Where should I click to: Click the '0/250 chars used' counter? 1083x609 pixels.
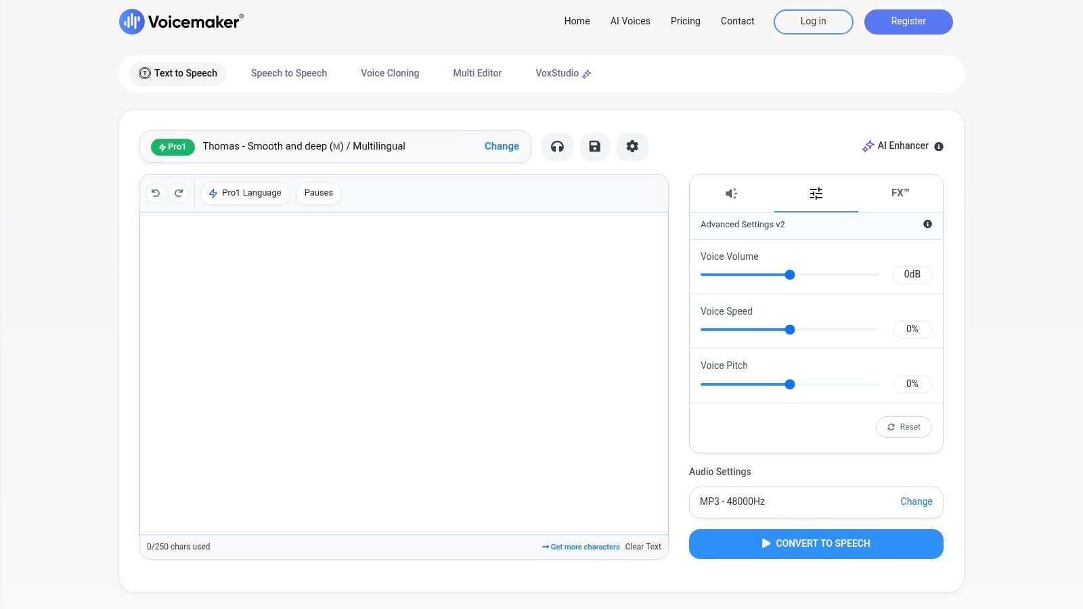(x=179, y=547)
